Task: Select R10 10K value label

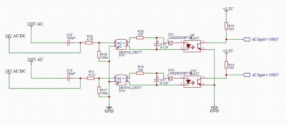Action: [231, 29]
